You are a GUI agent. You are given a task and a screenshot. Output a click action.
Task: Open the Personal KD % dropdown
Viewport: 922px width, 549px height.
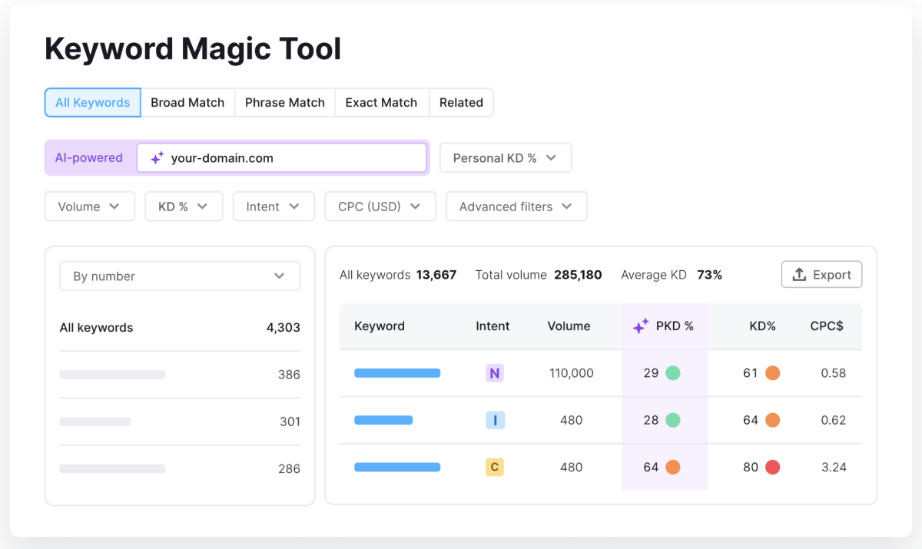click(x=506, y=157)
